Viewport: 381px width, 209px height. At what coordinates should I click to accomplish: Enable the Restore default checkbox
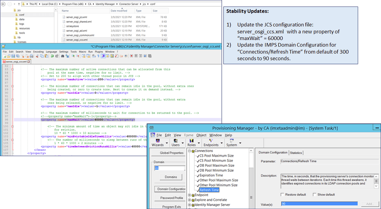(x=283, y=195)
